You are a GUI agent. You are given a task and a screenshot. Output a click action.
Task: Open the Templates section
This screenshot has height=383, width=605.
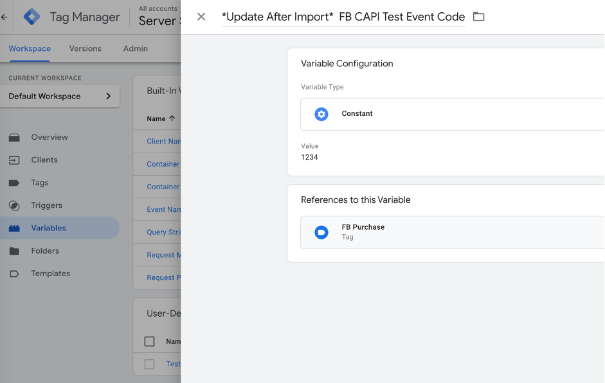(x=50, y=274)
